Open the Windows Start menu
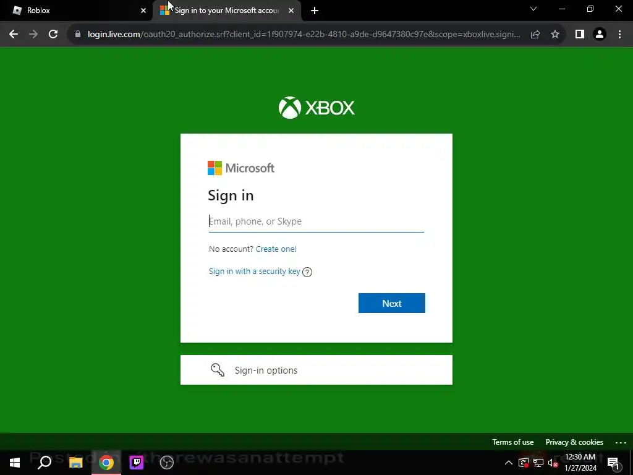 (15, 463)
